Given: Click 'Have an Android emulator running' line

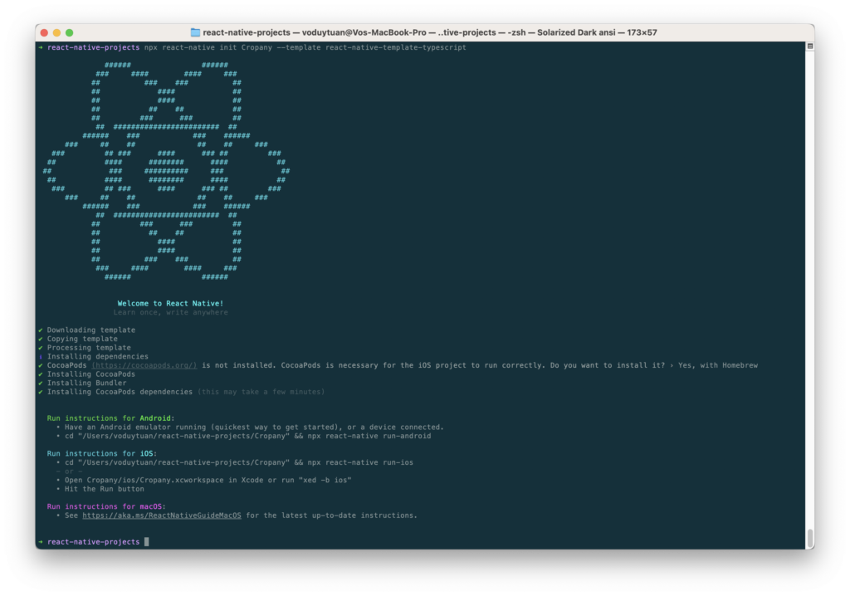Looking at the screenshot, I should point(254,427).
